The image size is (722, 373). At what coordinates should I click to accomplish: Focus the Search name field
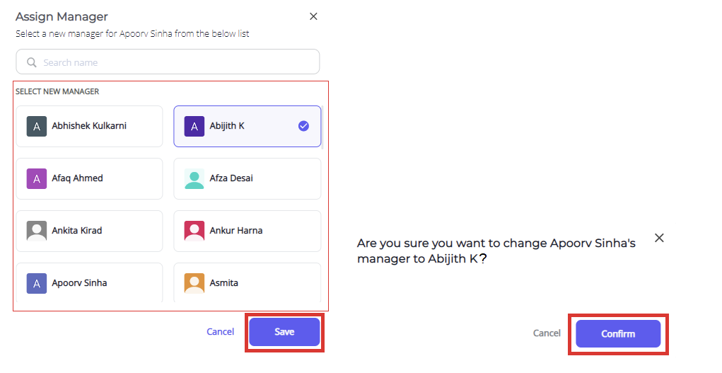tap(168, 62)
